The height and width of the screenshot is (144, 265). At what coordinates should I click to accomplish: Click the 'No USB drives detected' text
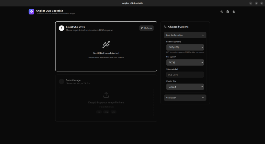[x=106, y=53]
